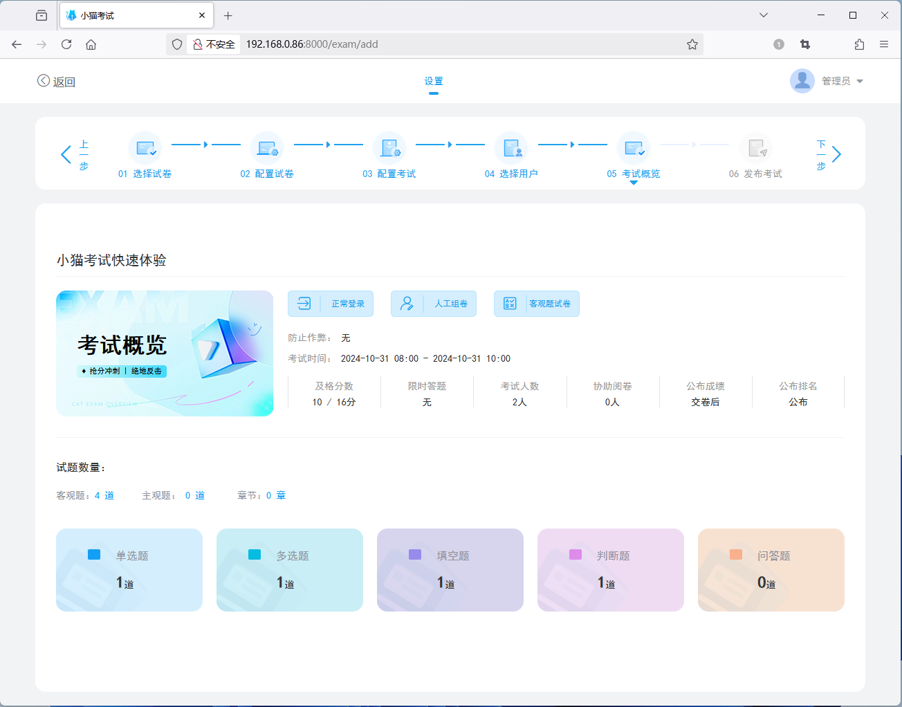
Task: Click the 考试人数 2人 value
Action: [519, 402]
